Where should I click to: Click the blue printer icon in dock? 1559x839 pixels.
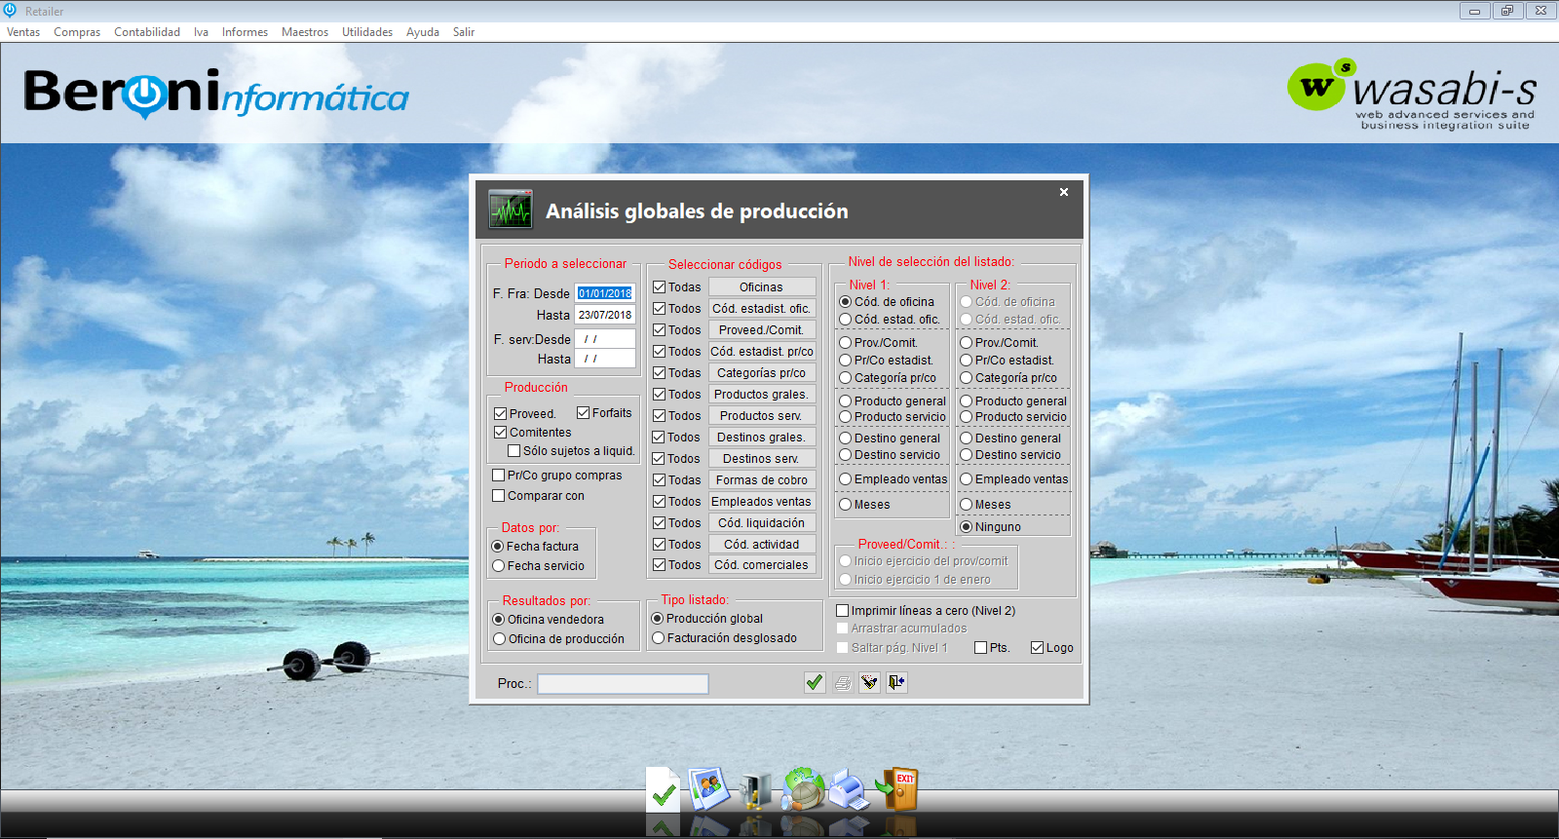point(849,789)
